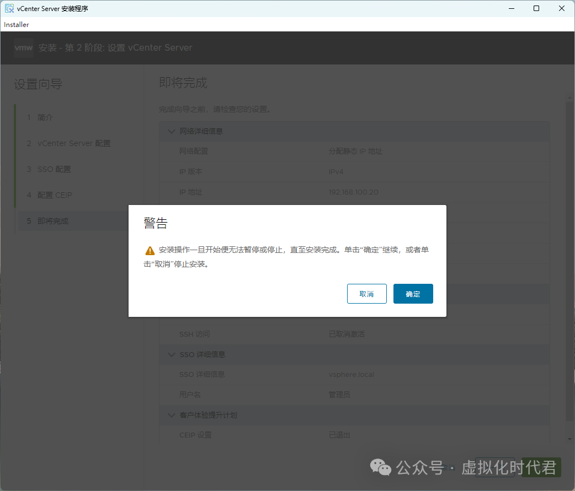The height and width of the screenshot is (491, 575).
Task: Collapse the 客户体验提升计划 section
Action: [x=171, y=415]
